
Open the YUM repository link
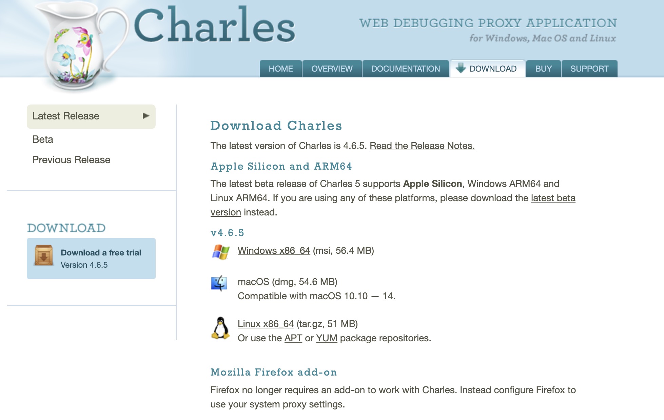[327, 338]
